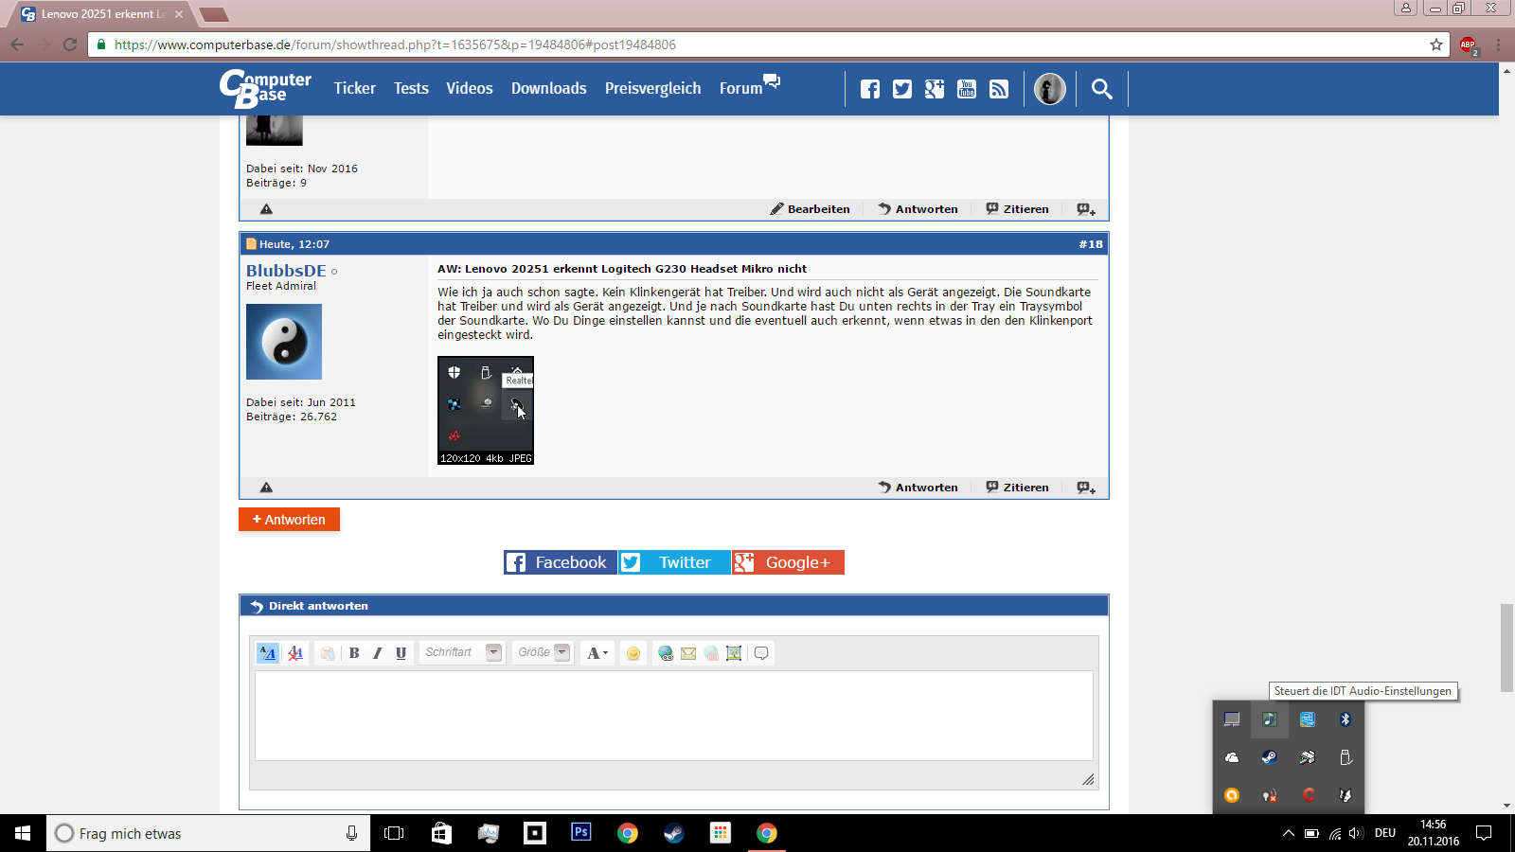
Task: Open the Videos menu item
Action: click(x=470, y=88)
